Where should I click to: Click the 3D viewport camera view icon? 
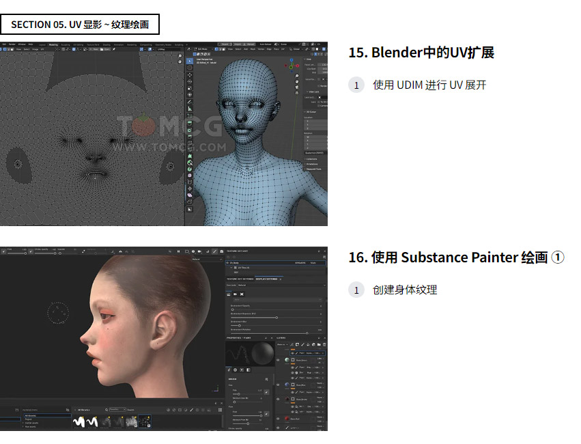[297, 87]
